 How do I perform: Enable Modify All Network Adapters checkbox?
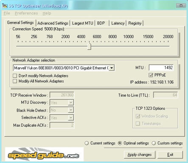pyautogui.click(x=15, y=81)
